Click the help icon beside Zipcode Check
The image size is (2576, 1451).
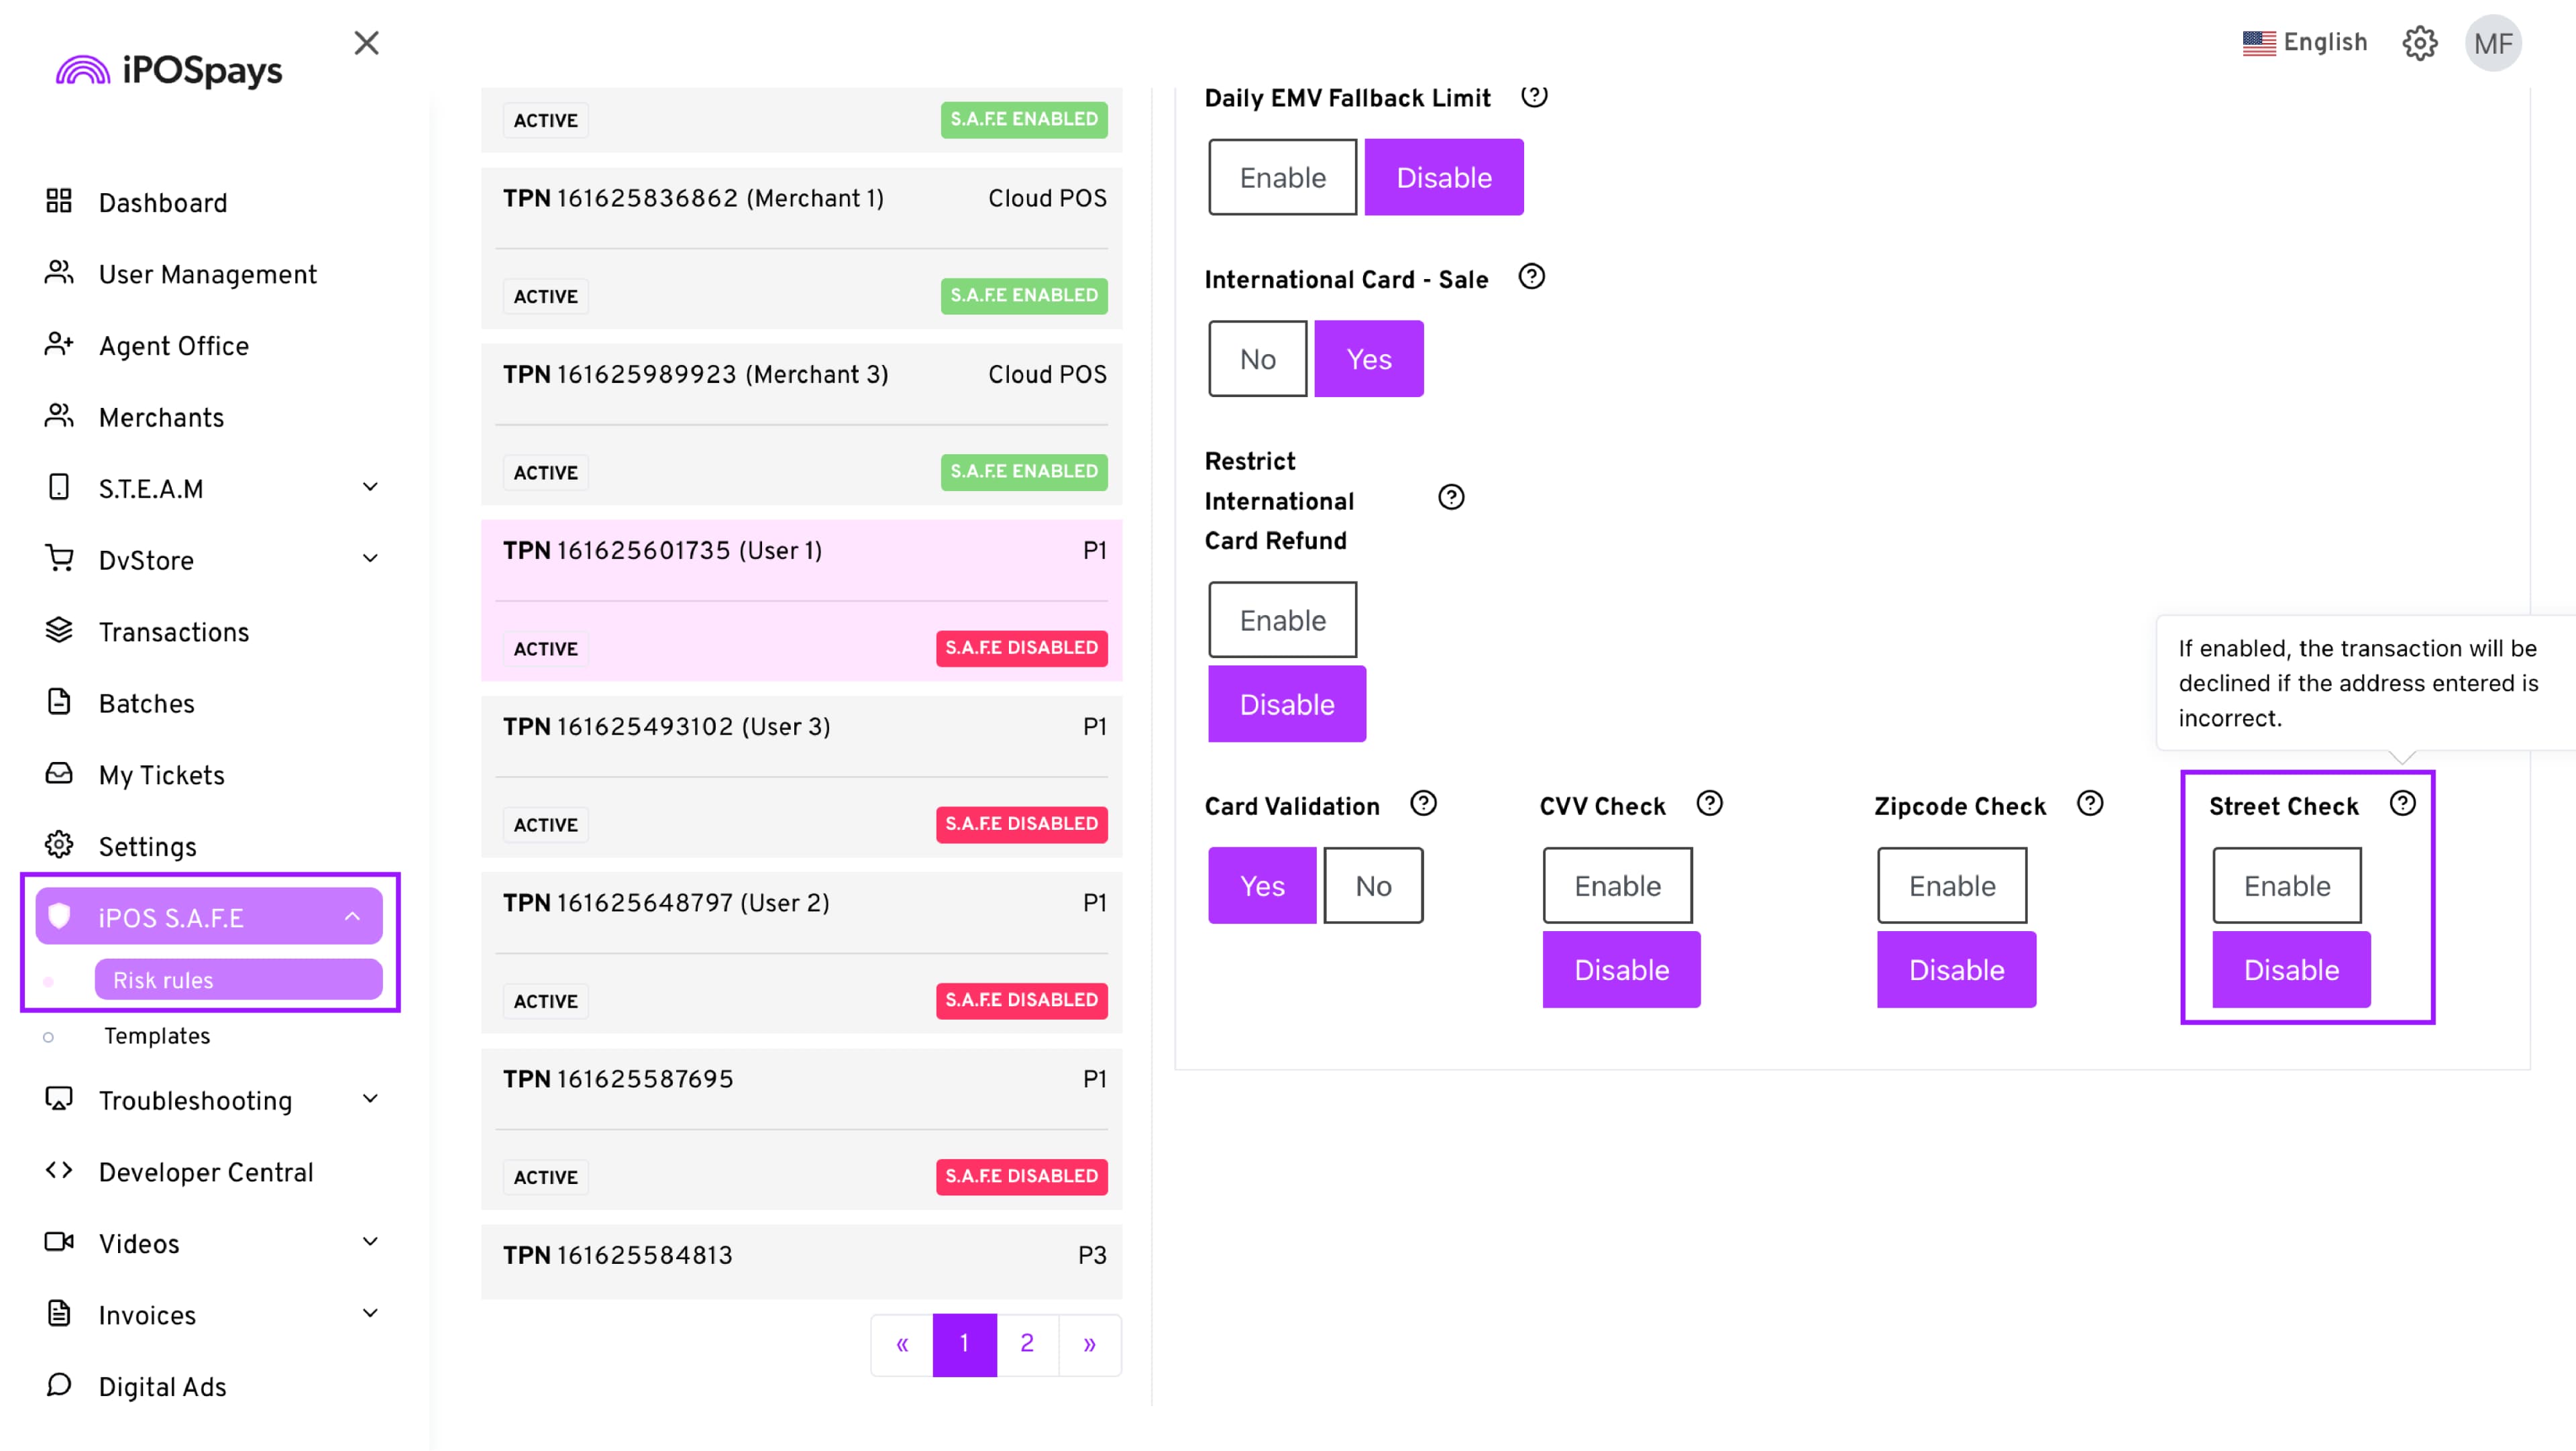pyautogui.click(x=2089, y=804)
